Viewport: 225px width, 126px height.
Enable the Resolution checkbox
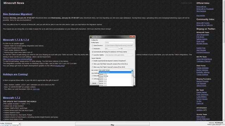92,49
